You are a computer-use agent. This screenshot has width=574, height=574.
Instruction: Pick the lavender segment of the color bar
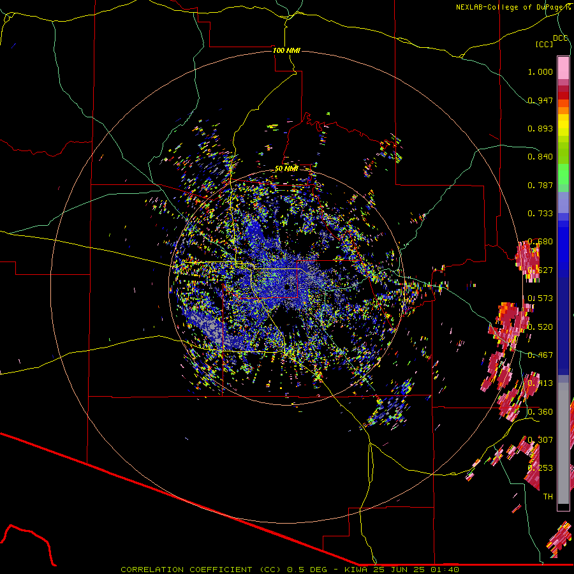pyautogui.click(x=563, y=202)
